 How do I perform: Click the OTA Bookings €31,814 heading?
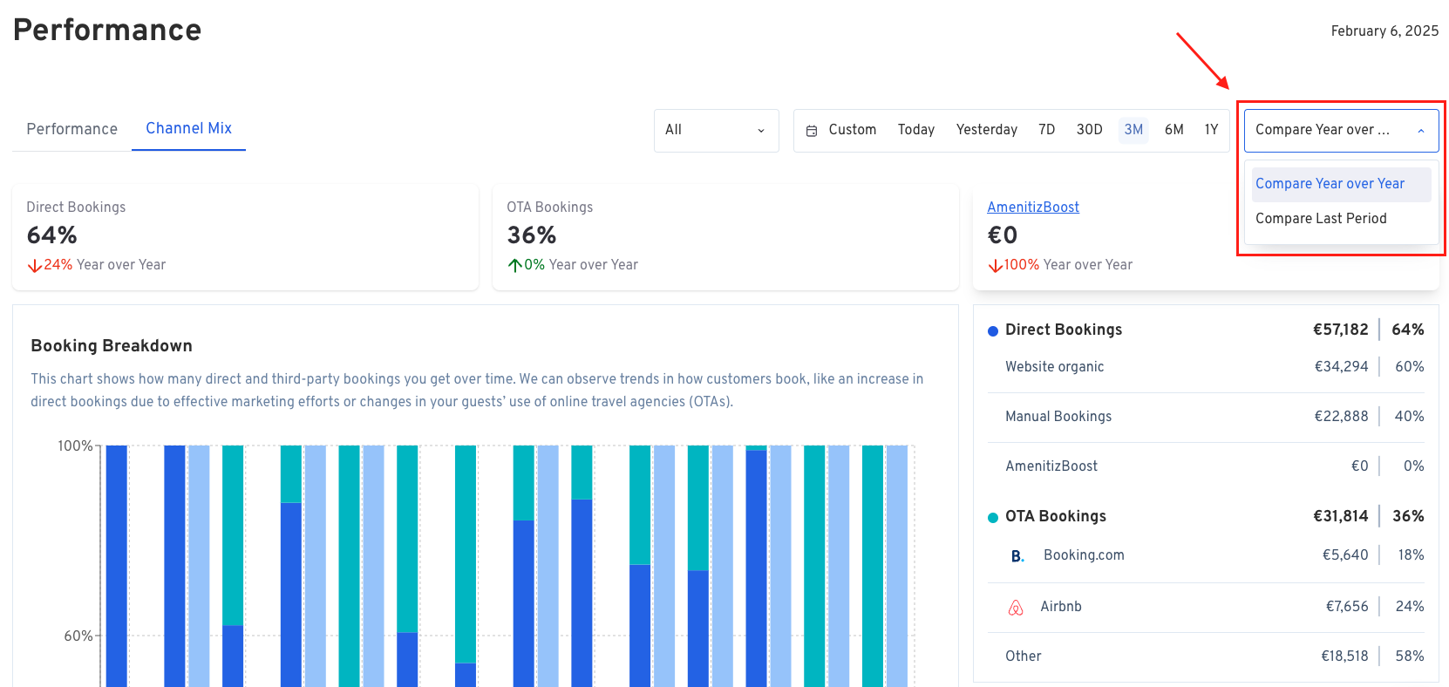[x=1206, y=516]
